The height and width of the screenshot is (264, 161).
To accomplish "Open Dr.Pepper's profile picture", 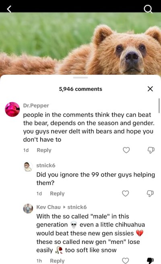I will pos(12,109).
